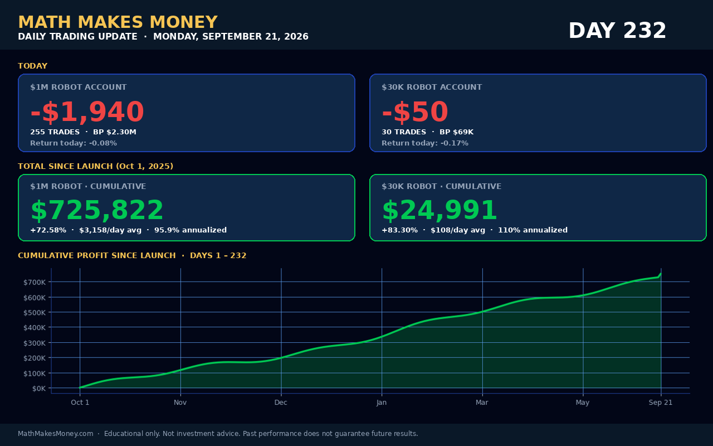Click the $100K y-axis label
The image size is (713, 446).
(x=35, y=374)
